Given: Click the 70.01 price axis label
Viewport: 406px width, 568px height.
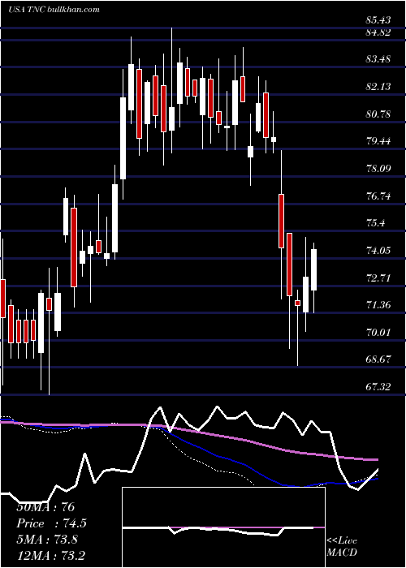Looking at the screenshot, I should (378, 332).
